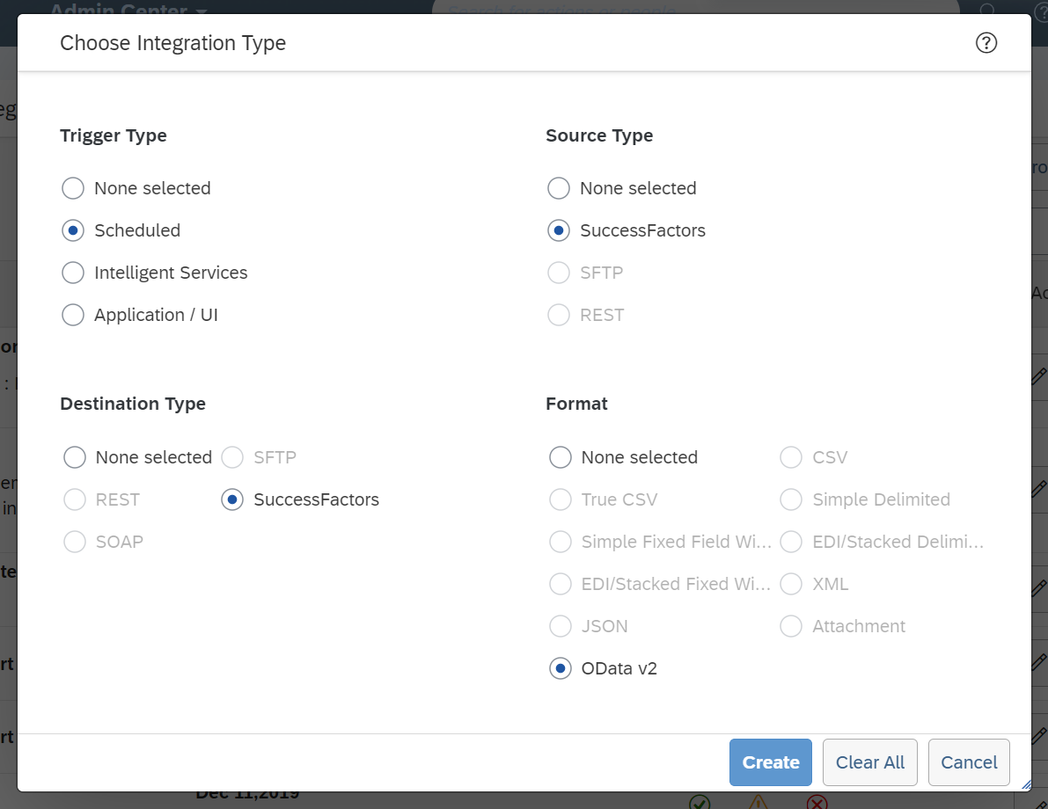Choose SOAP destination type
Screen dimensions: 1048x809
click(x=74, y=542)
